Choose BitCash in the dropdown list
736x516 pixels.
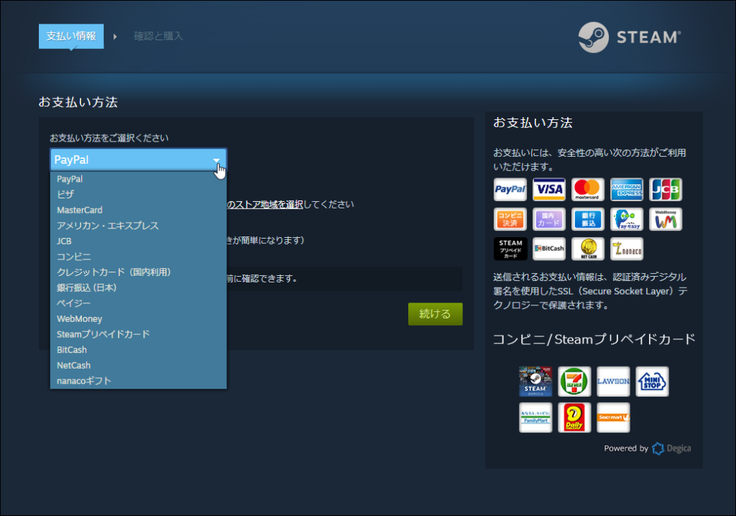coord(139,349)
